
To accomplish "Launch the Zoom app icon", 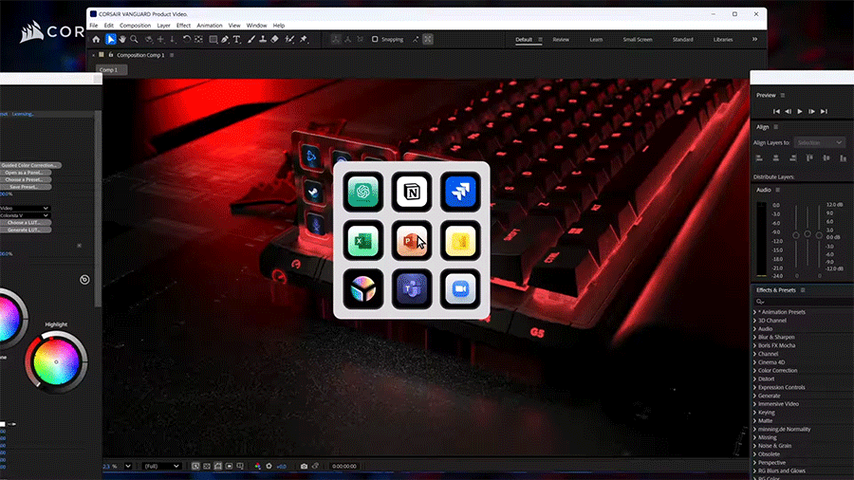I will pyautogui.click(x=460, y=289).
